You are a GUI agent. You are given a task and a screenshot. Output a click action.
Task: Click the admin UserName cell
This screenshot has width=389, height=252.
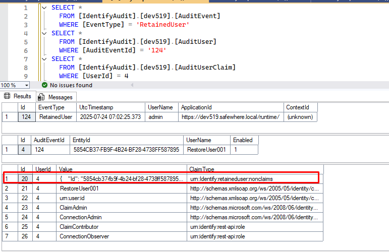162,117
